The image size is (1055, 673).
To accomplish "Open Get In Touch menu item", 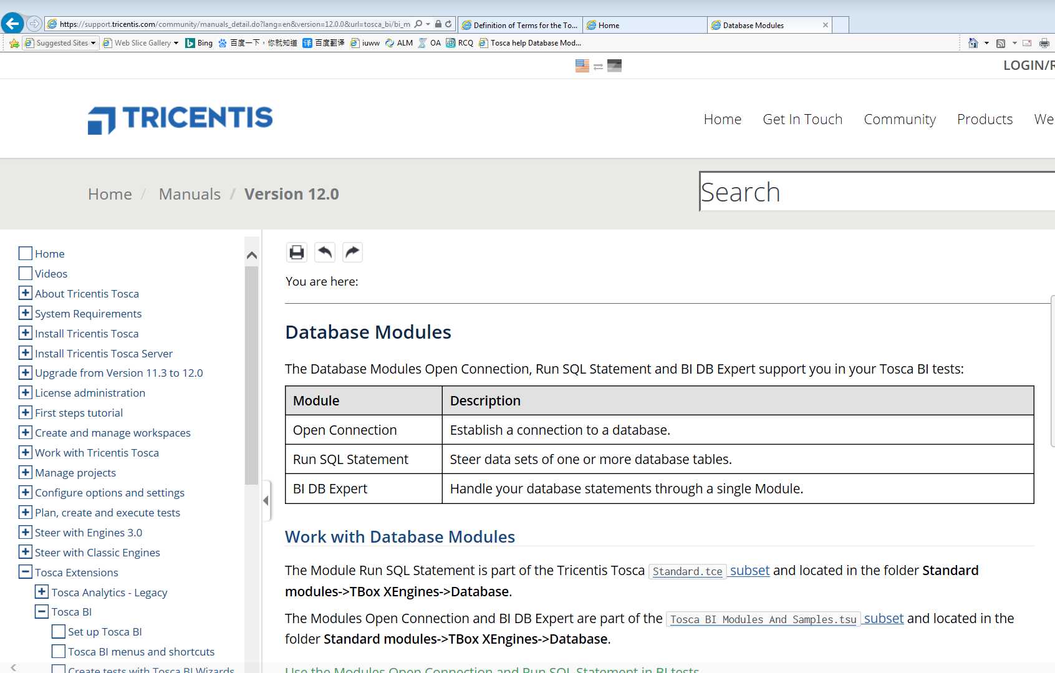I will point(802,119).
